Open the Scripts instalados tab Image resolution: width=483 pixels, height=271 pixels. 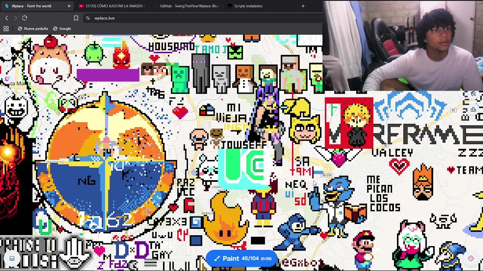(260, 6)
